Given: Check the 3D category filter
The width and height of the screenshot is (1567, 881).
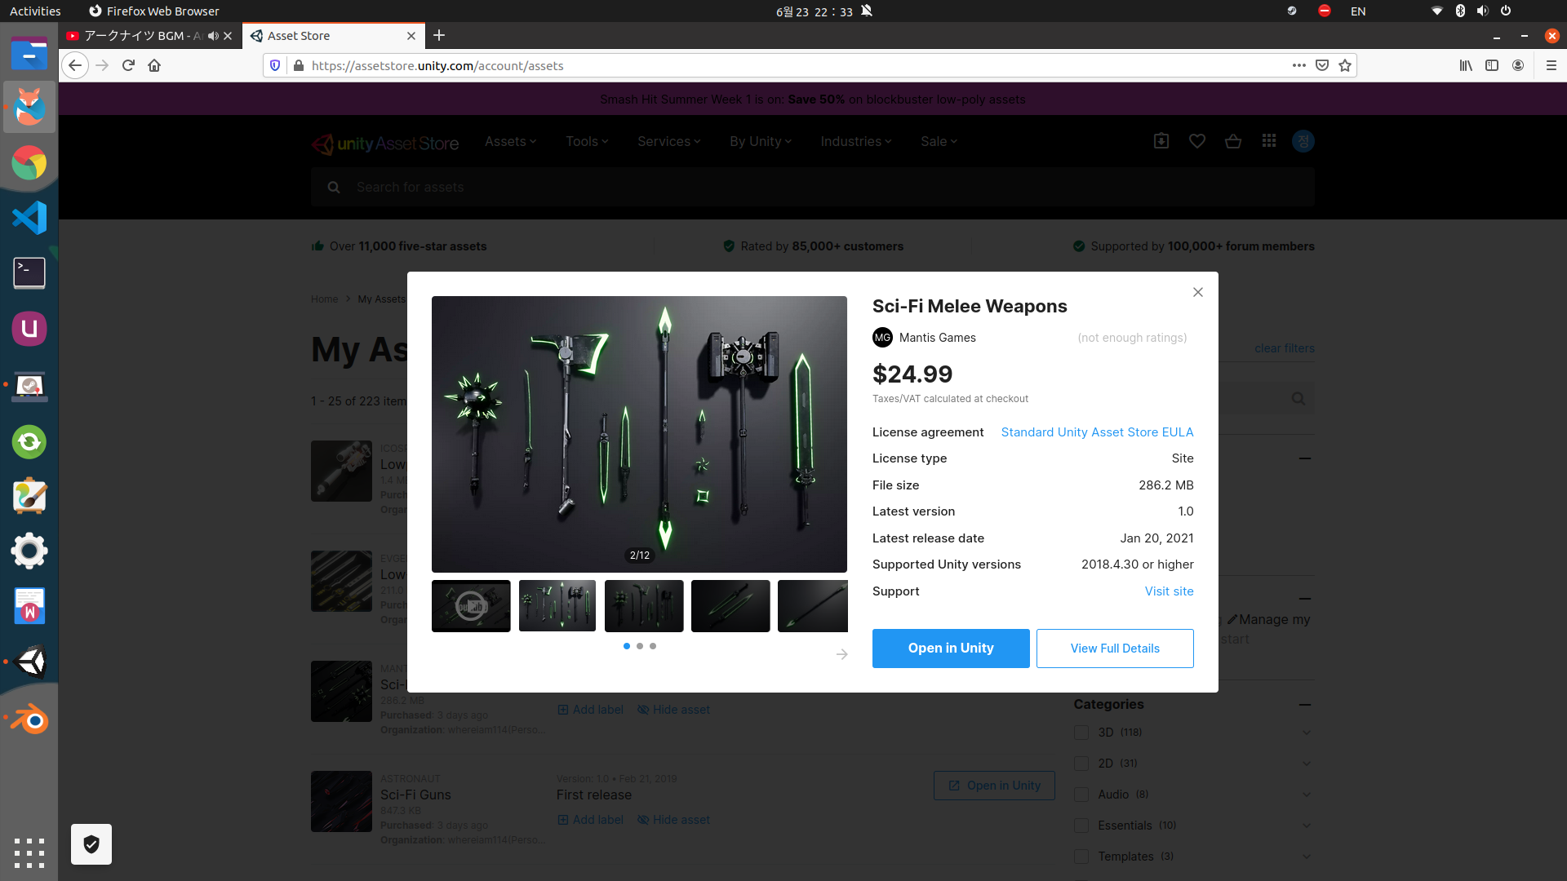Looking at the screenshot, I should [1081, 733].
